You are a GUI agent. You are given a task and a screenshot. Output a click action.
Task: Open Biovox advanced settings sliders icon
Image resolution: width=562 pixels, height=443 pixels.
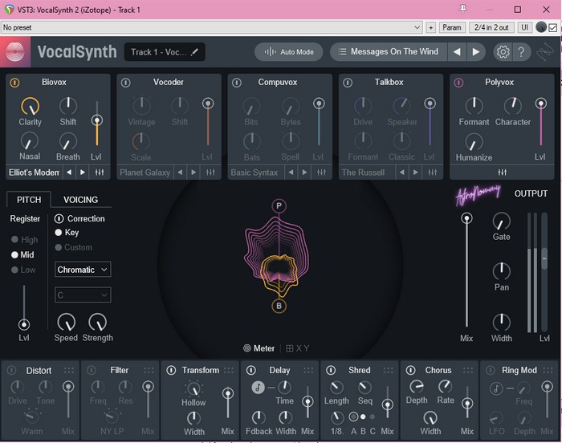[100, 173]
